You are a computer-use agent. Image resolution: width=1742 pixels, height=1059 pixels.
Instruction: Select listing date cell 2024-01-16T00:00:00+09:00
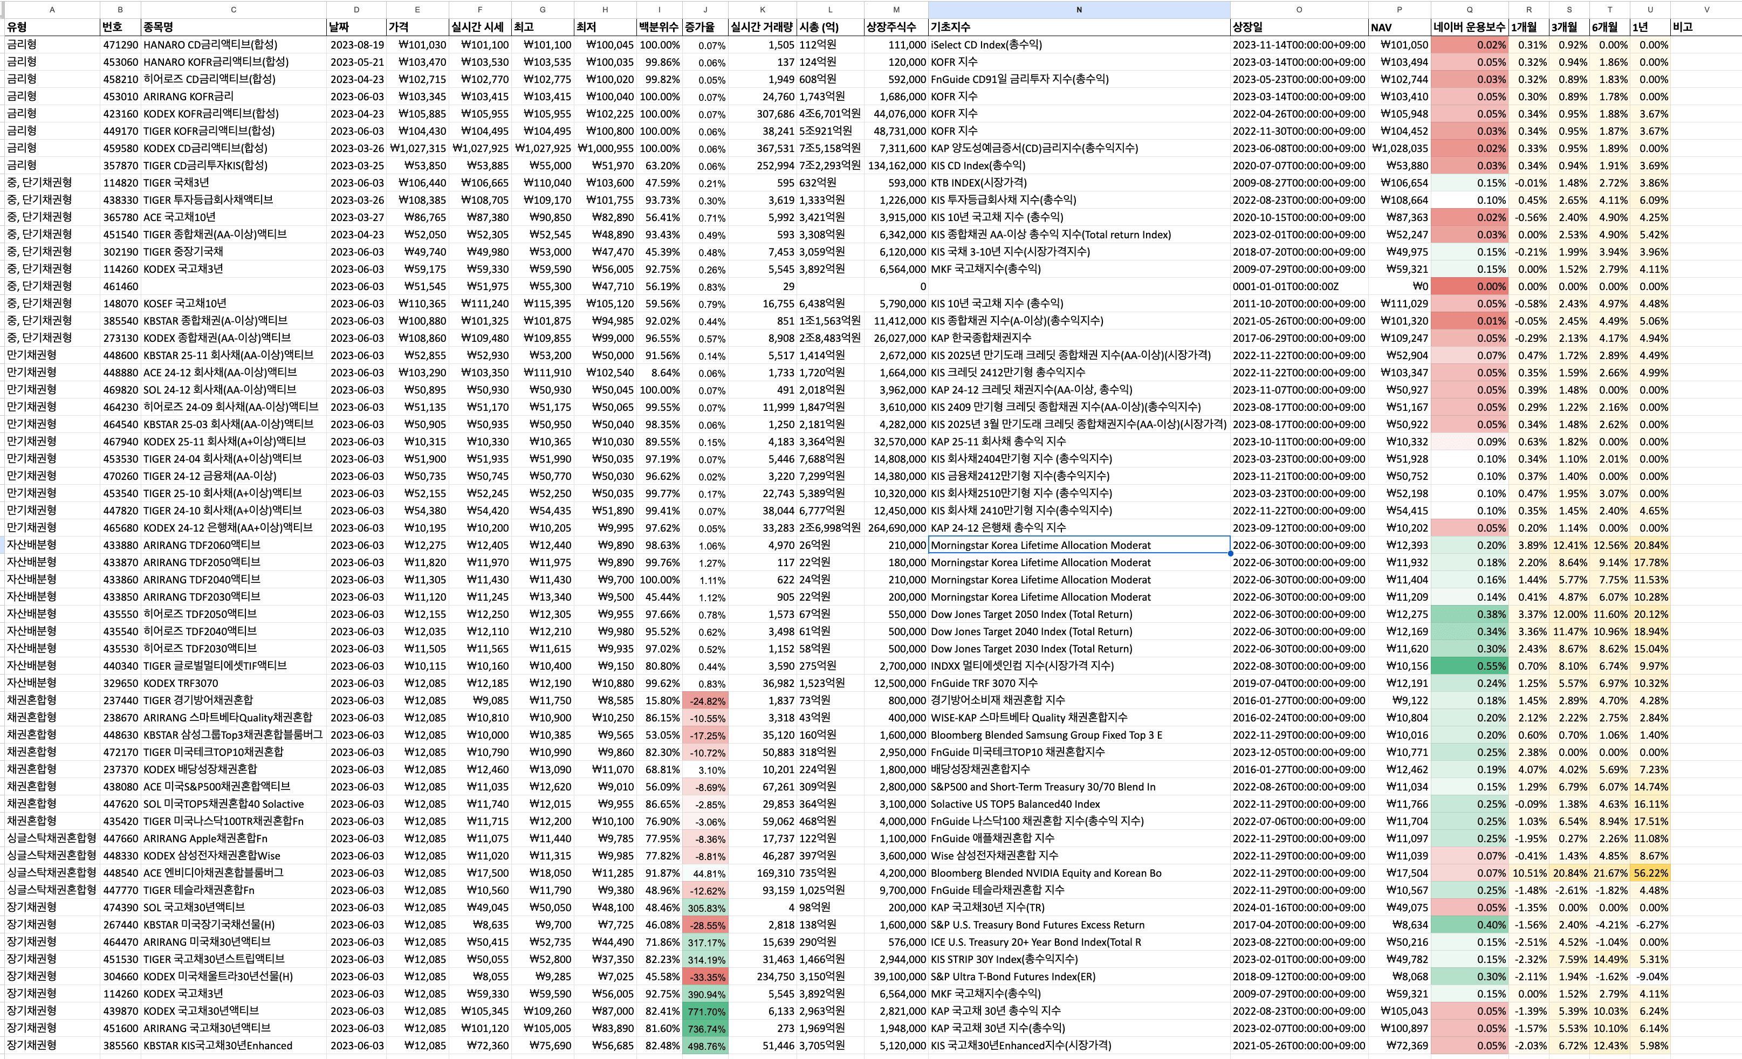tap(1299, 907)
